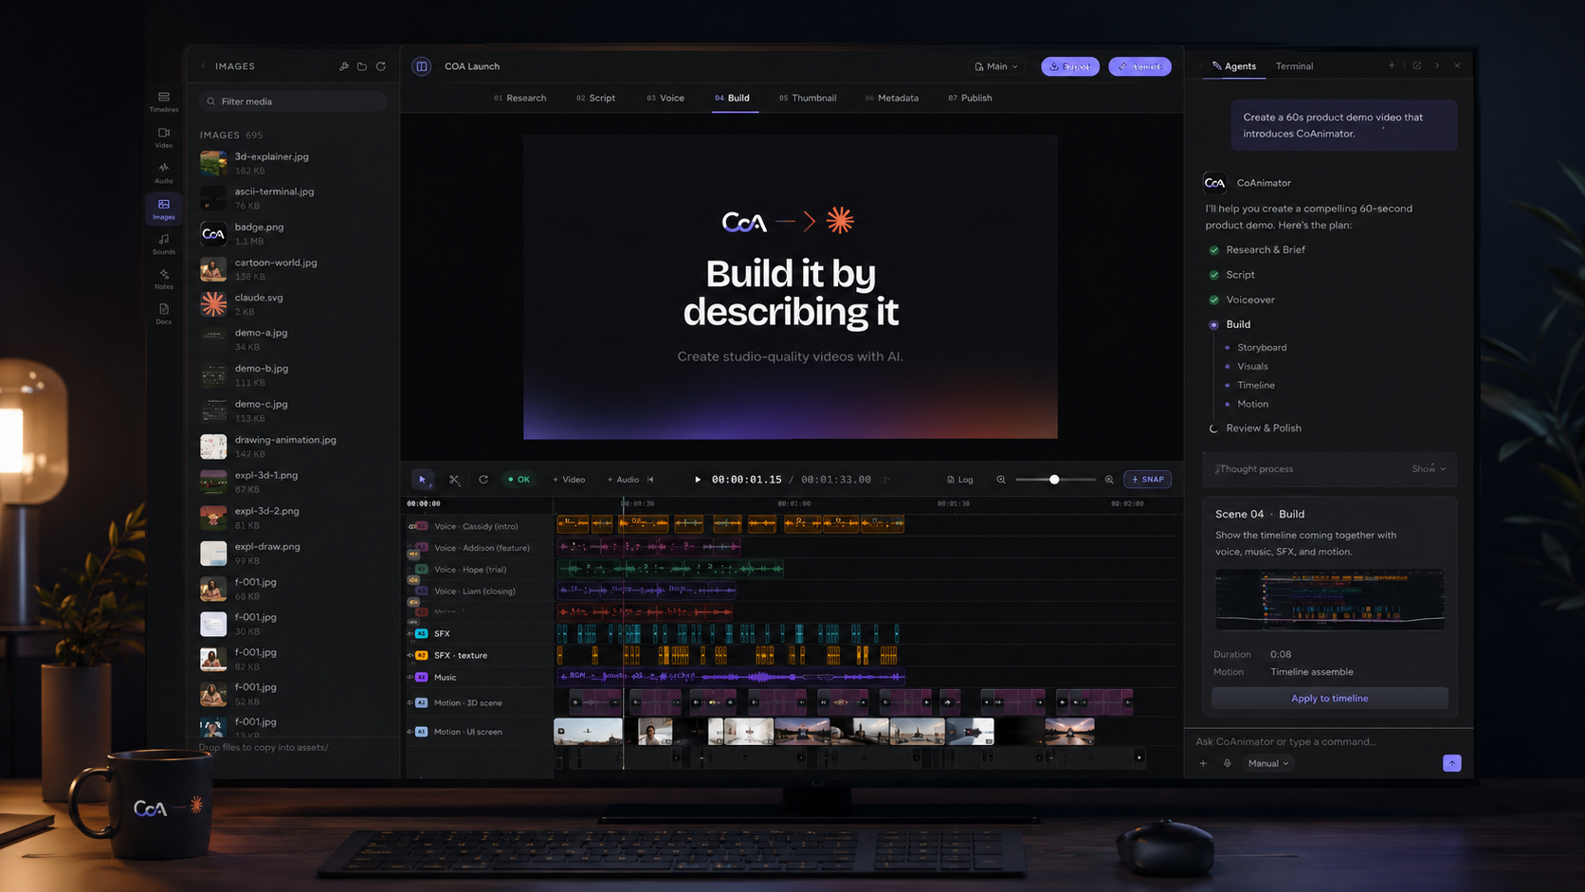
Task: Open the Audio section in the sidebar
Action: point(163,173)
